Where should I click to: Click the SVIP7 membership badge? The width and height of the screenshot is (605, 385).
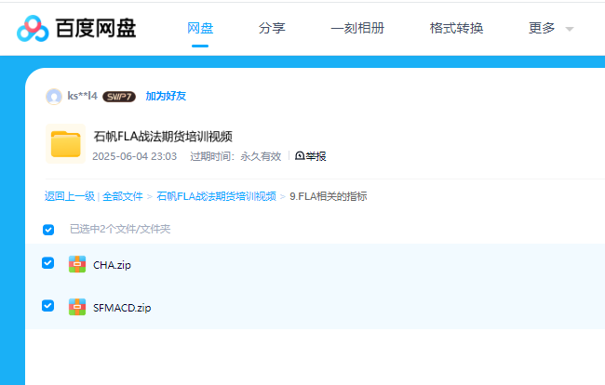click(x=119, y=96)
